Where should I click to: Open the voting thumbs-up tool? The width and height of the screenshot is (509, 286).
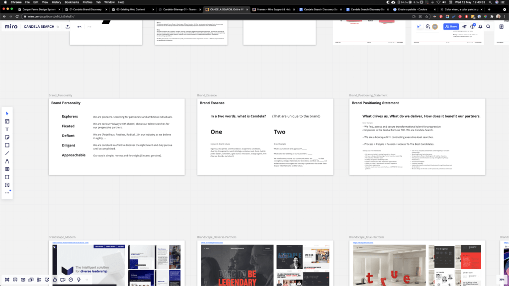coord(55,280)
